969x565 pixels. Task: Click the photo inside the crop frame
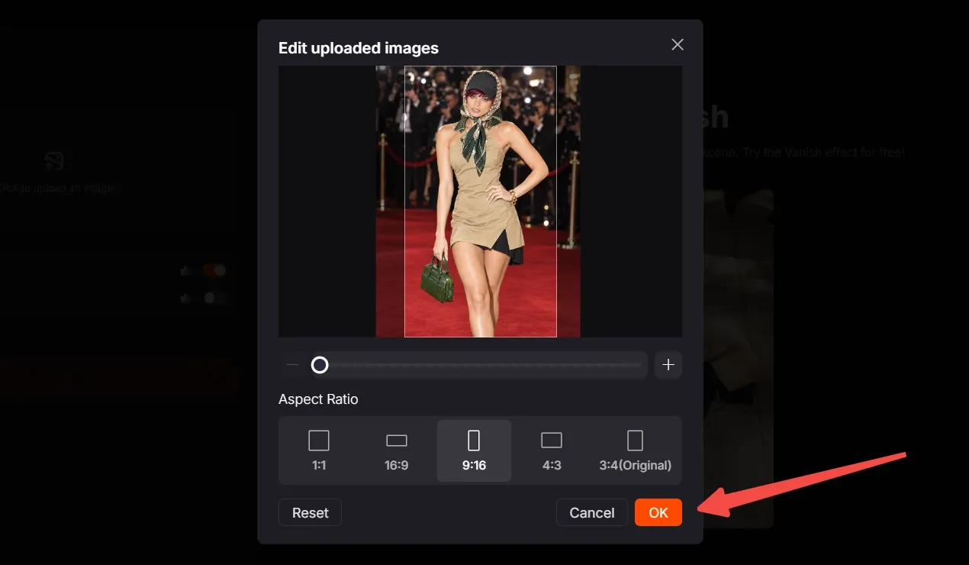tap(481, 202)
